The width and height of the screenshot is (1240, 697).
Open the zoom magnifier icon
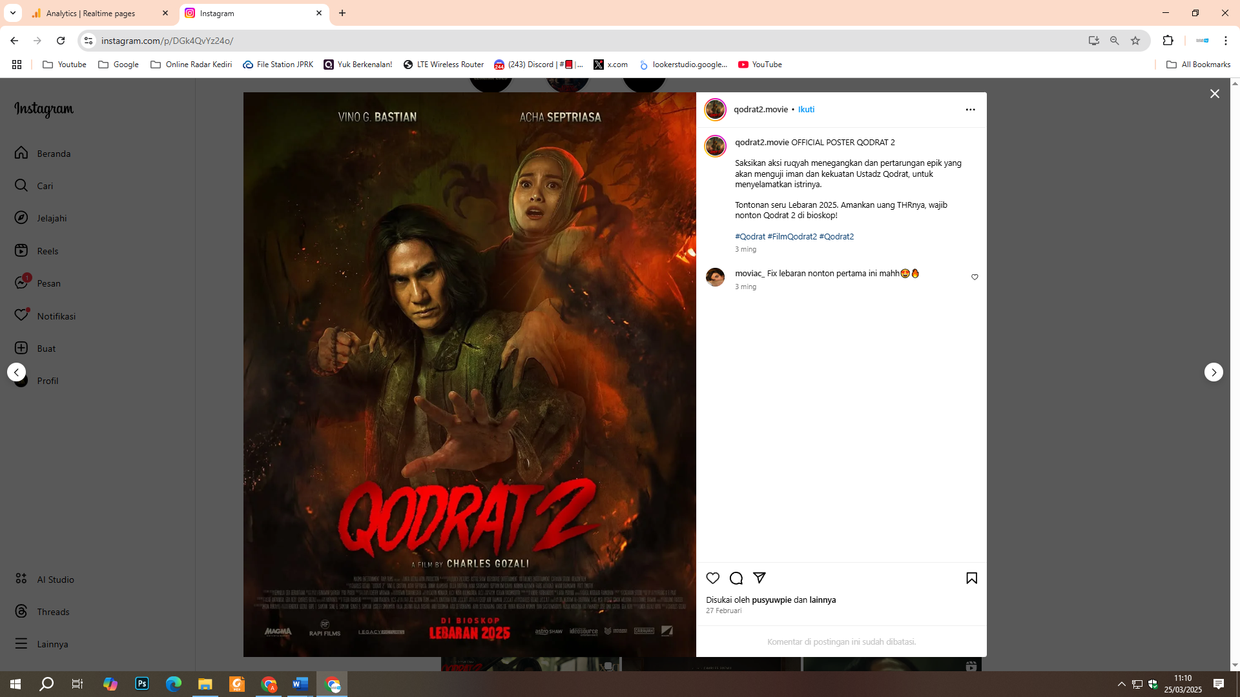pyautogui.click(x=1115, y=41)
